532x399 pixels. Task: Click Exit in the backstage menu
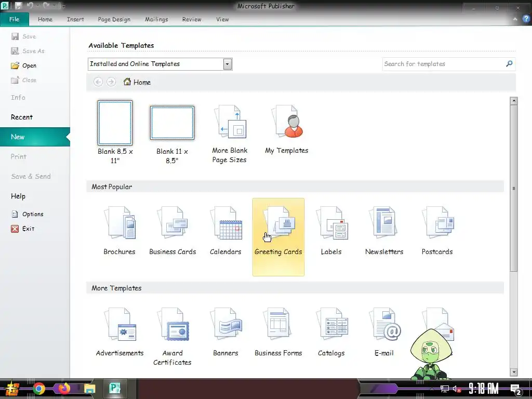point(23,229)
